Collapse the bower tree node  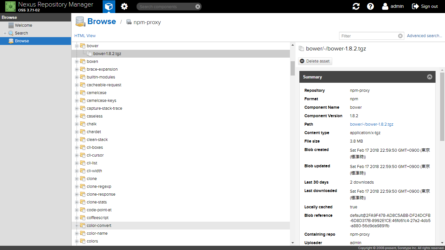pyautogui.click(x=77, y=46)
